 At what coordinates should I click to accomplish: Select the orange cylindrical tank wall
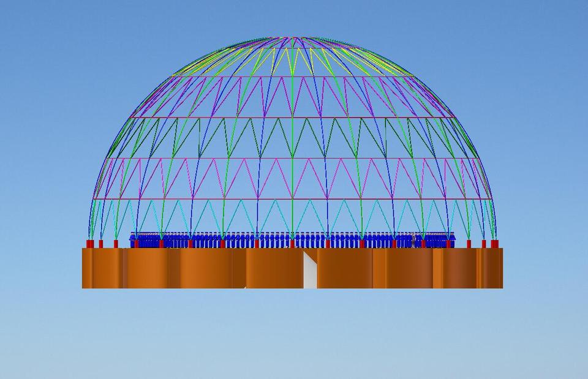coord(184,269)
